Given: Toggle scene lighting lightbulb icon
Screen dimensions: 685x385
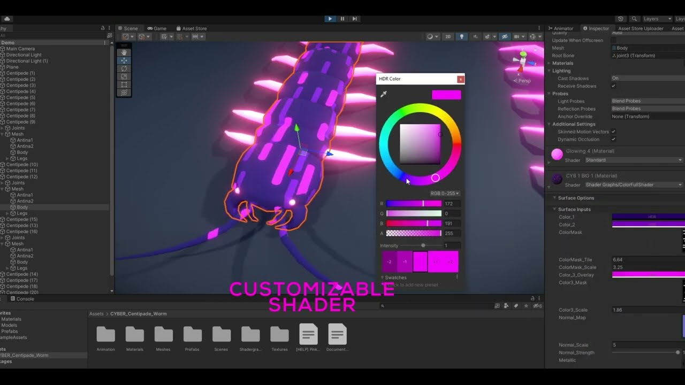Looking at the screenshot, I should point(461,37).
